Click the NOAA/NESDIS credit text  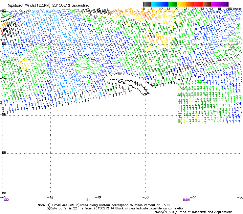[x=193, y=212]
